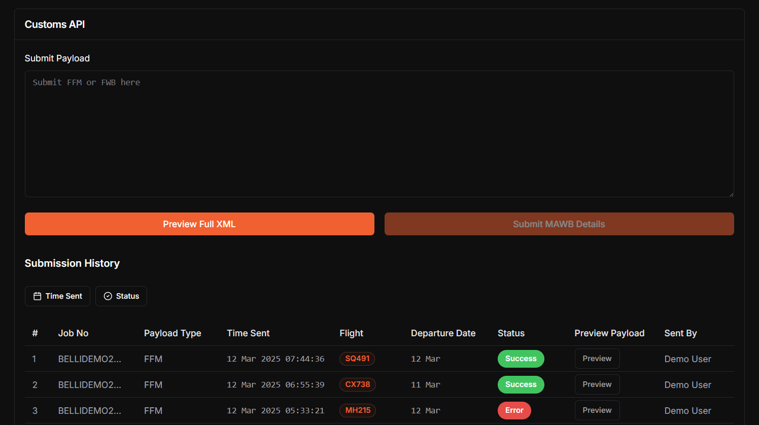Select the CX738 flight badge
Screen dimensions: 759x425
click(357, 384)
